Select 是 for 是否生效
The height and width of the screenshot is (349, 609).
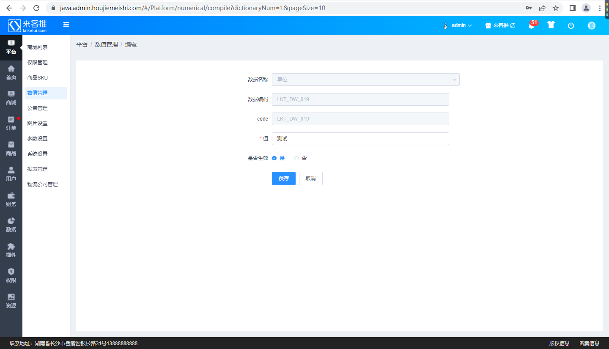tap(278, 158)
